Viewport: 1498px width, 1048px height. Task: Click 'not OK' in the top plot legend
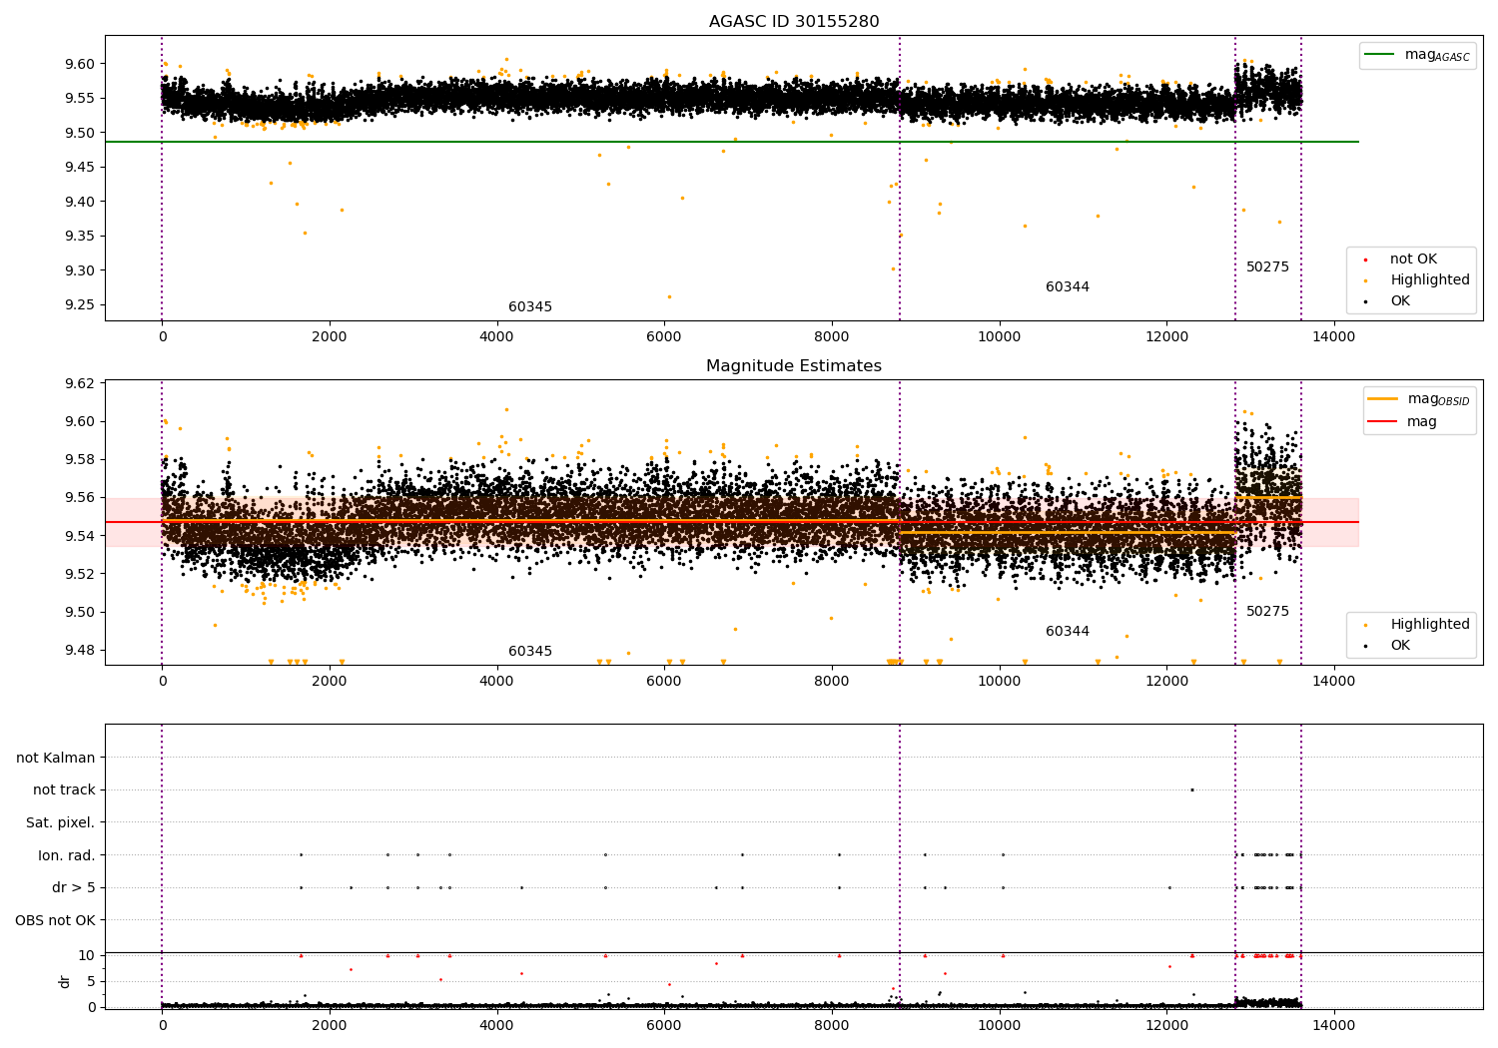click(1413, 260)
